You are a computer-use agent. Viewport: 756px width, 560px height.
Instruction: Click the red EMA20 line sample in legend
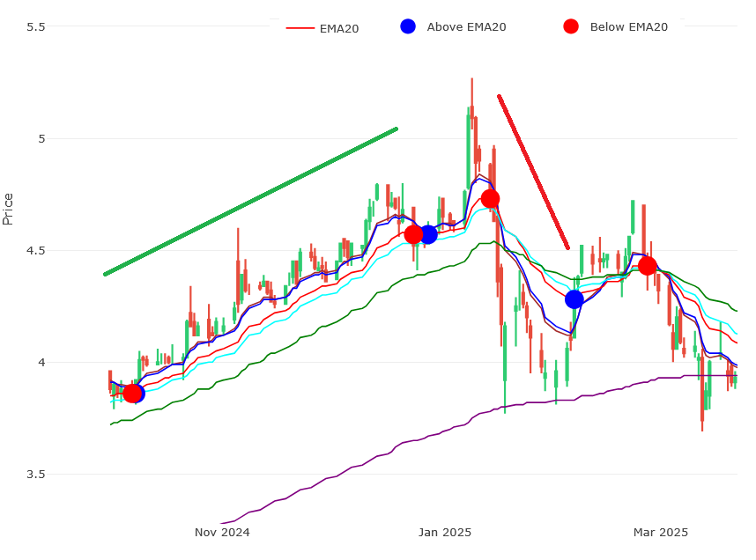(x=300, y=28)
